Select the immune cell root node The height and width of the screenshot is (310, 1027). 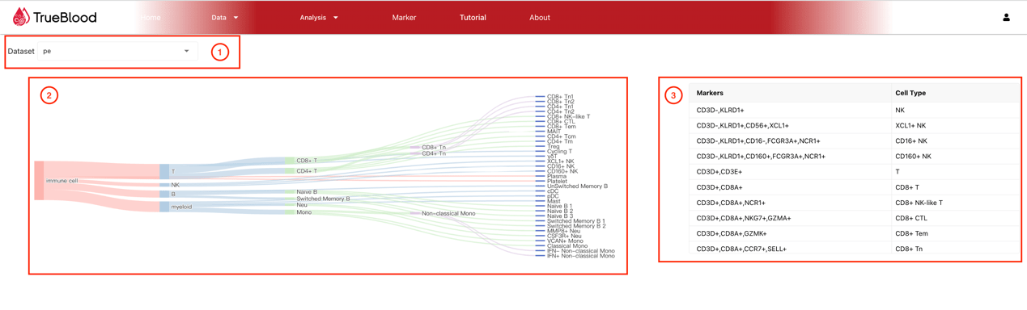39,181
